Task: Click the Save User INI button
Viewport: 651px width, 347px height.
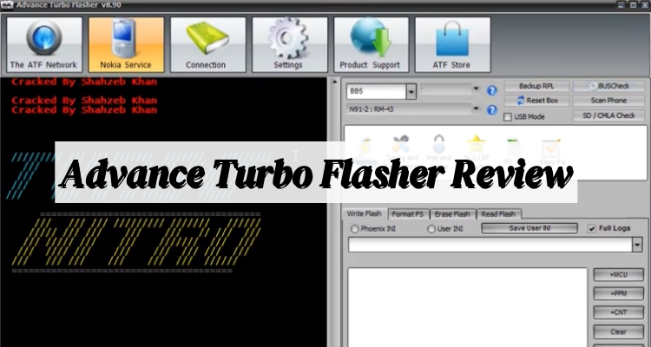Action: (529, 228)
